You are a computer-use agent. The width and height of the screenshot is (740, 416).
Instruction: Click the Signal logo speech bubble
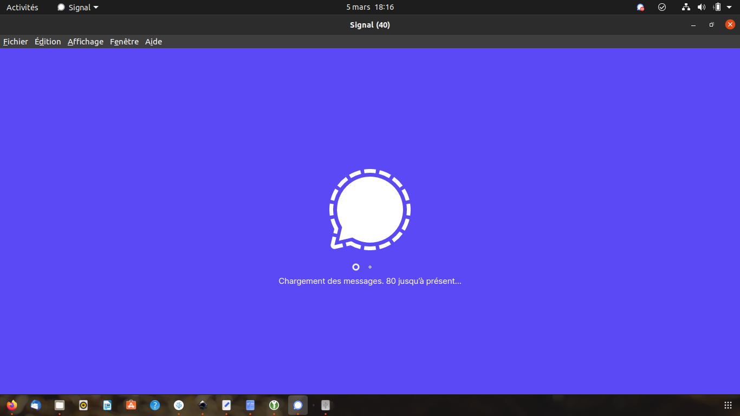tap(370, 210)
